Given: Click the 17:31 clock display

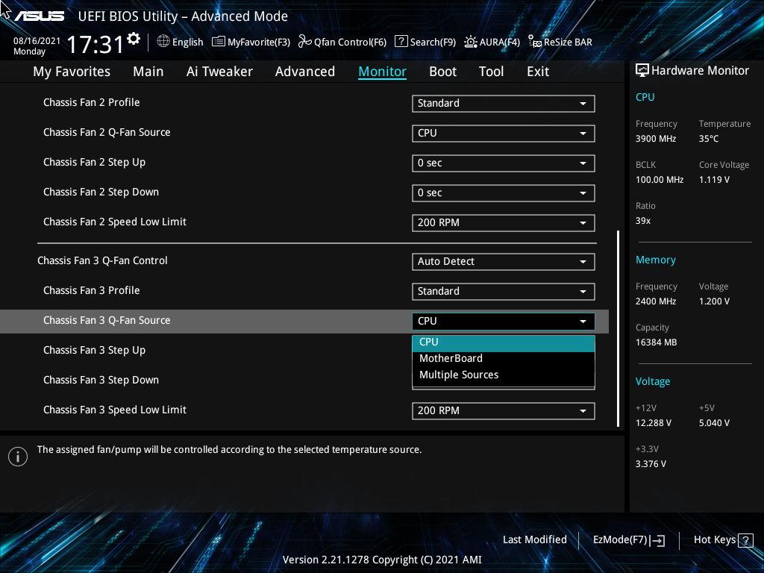Looking at the screenshot, I should coord(95,45).
